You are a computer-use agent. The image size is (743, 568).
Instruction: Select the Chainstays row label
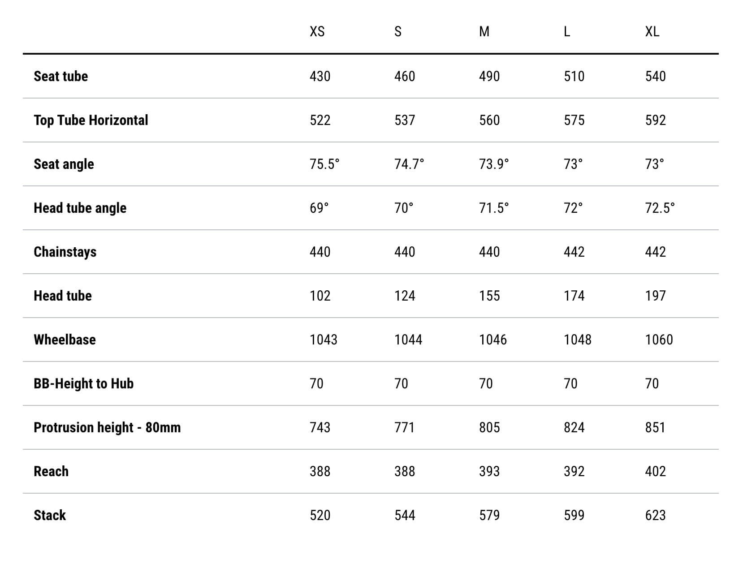pyautogui.click(x=65, y=252)
